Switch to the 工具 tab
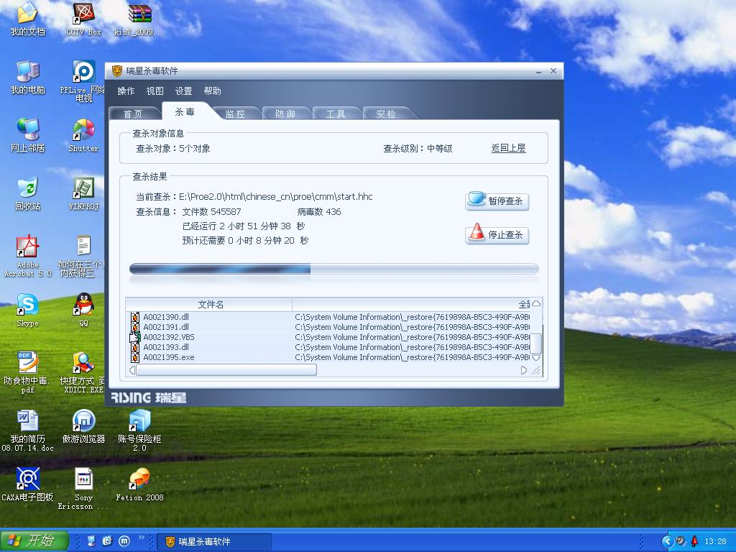736x552 pixels. (x=336, y=114)
